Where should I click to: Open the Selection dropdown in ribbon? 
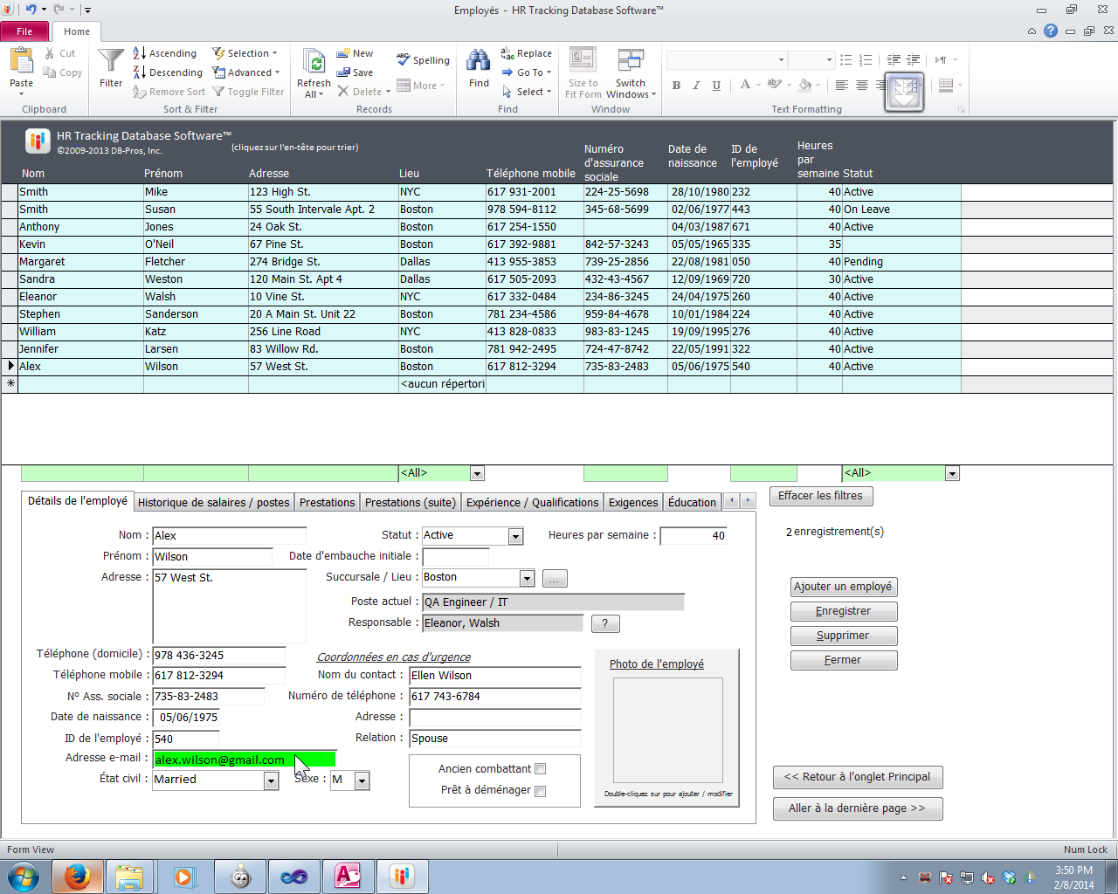(x=245, y=53)
